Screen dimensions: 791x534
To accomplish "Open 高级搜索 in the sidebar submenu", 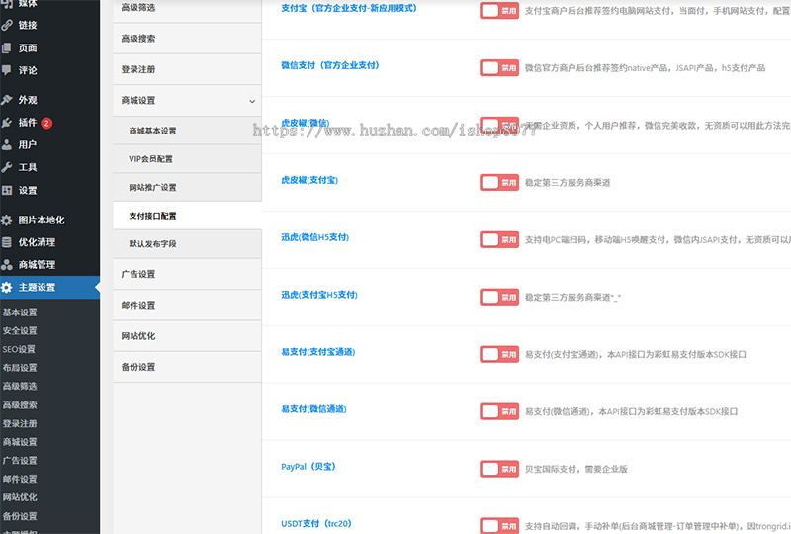I will [20, 404].
